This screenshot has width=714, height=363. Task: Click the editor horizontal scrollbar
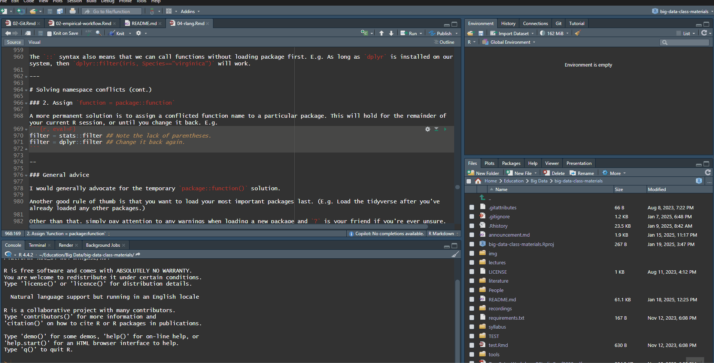click(x=228, y=227)
